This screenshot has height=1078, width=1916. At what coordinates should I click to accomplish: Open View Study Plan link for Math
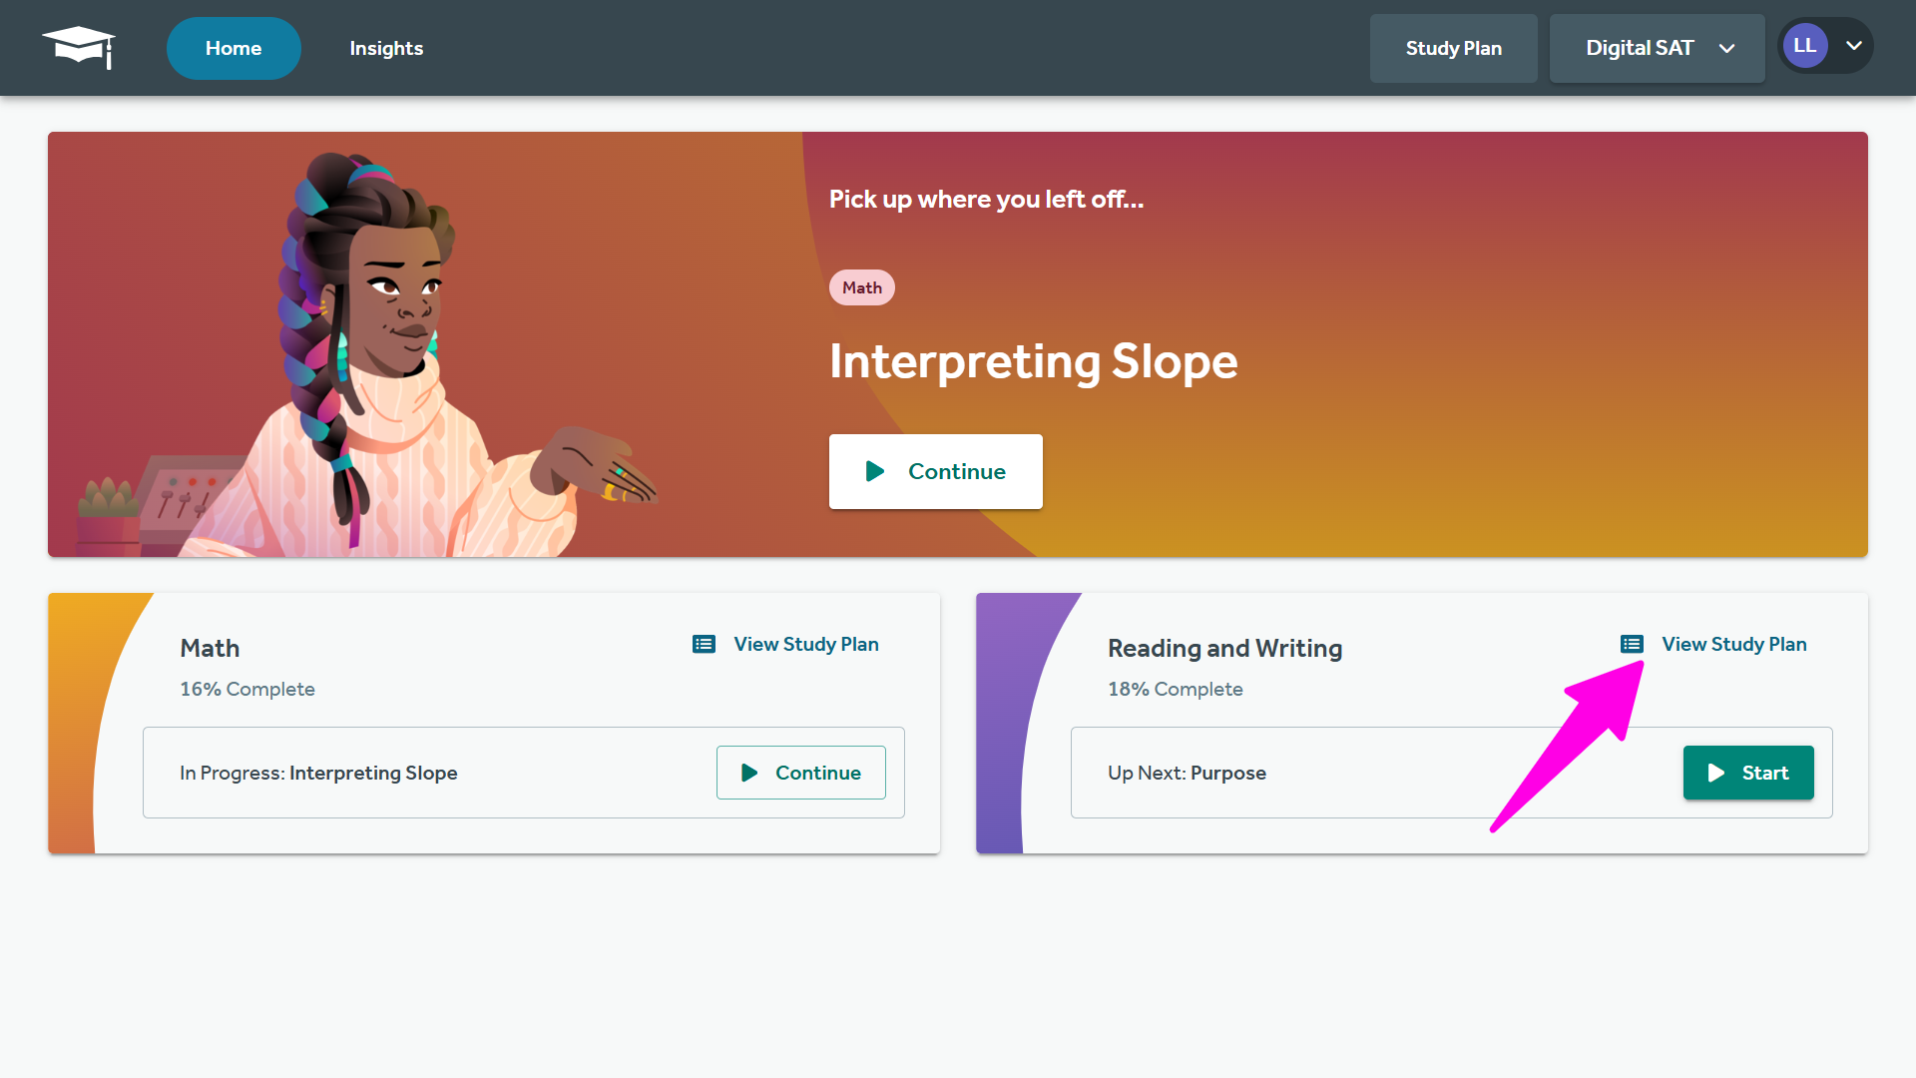805,645
